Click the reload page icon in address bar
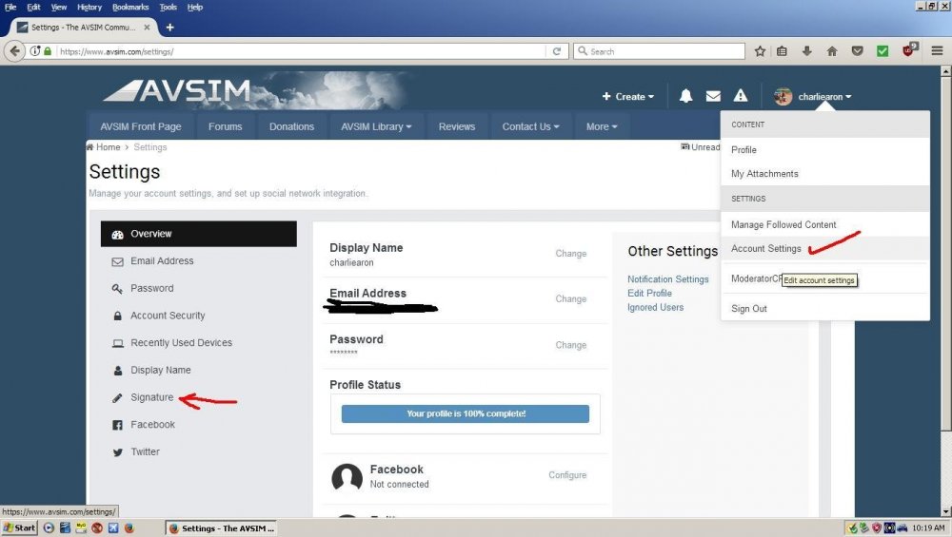Viewport: 952px width, 537px height. (556, 51)
